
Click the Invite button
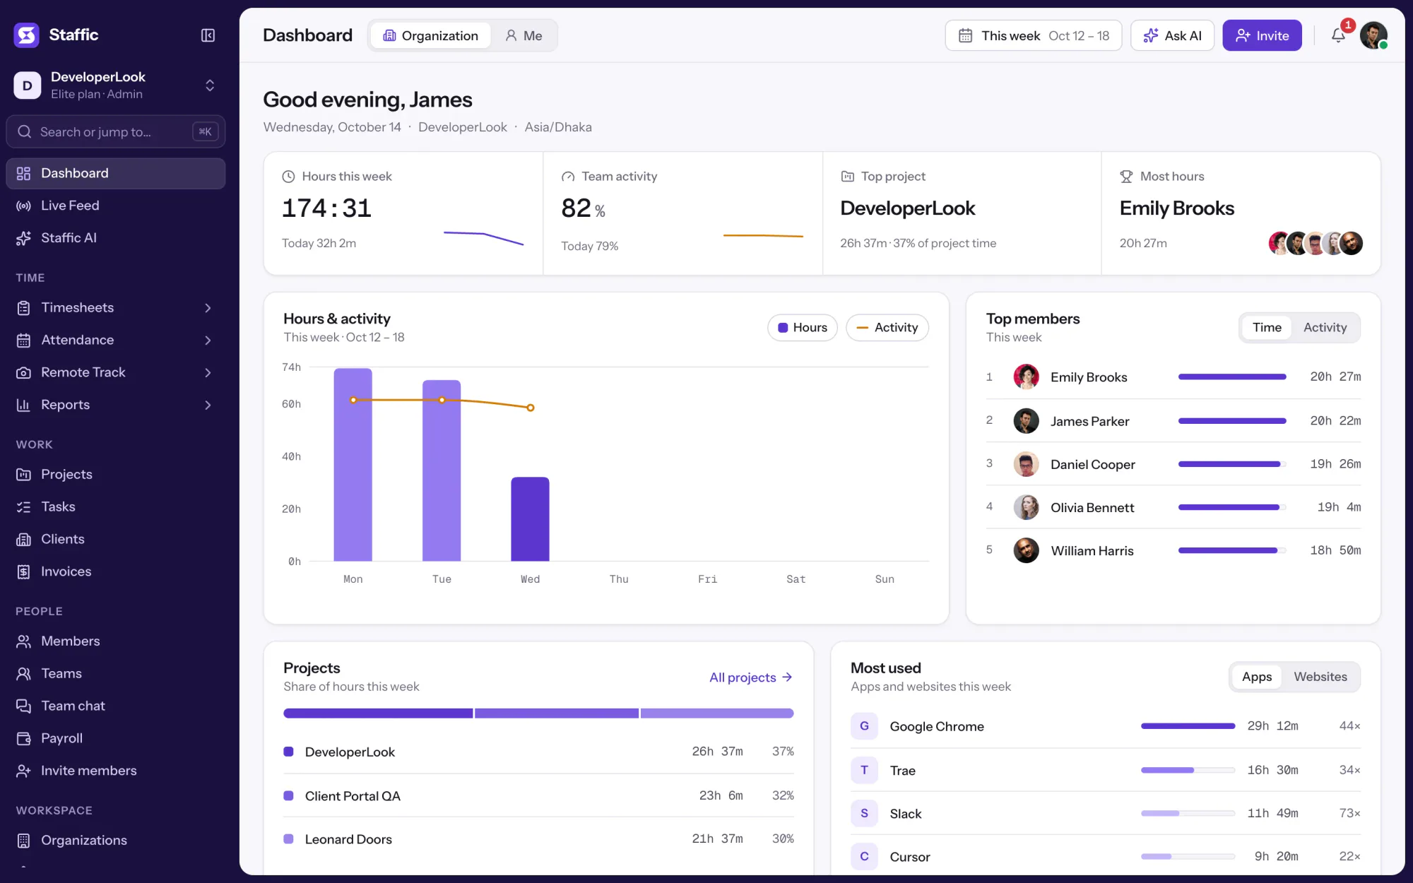click(1262, 35)
